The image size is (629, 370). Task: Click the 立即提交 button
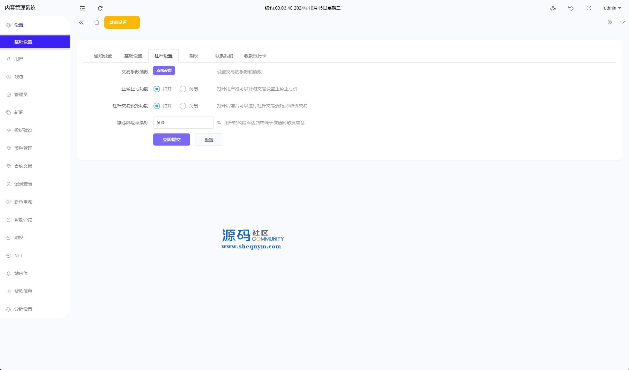pos(172,140)
